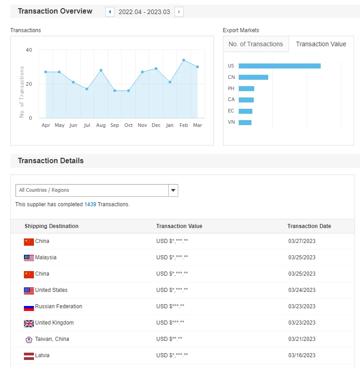Viewport: 360px width, 369px height.
Task: Click the US bar in Export Markets chart
Action: coord(279,66)
